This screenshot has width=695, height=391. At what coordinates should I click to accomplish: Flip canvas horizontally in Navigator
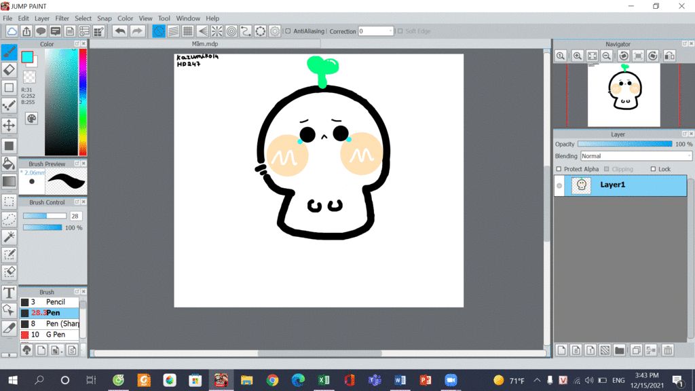coord(670,56)
